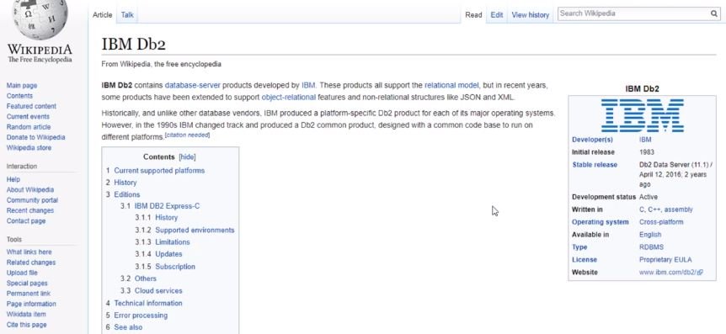Click Cite this page link
726x334 pixels.
click(26, 325)
